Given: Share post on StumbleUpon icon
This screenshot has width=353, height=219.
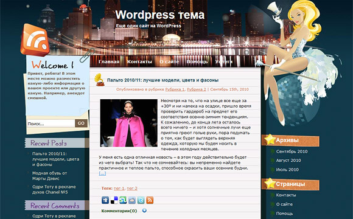Looking at the screenshot, I should 123,200.
